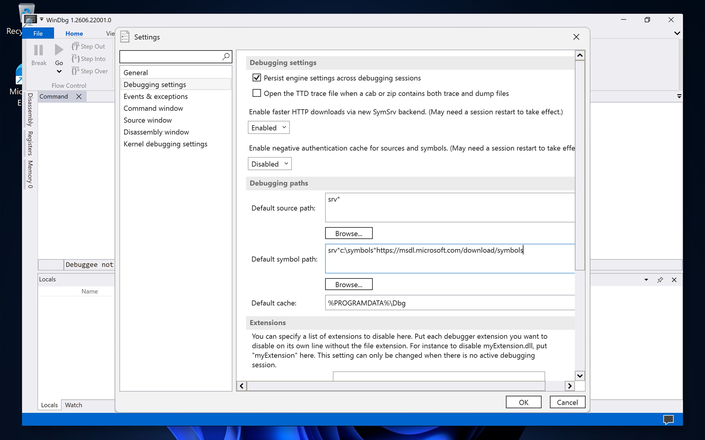Expand the Go button dropdown arrow
The height and width of the screenshot is (440, 705).
tap(59, 71)
